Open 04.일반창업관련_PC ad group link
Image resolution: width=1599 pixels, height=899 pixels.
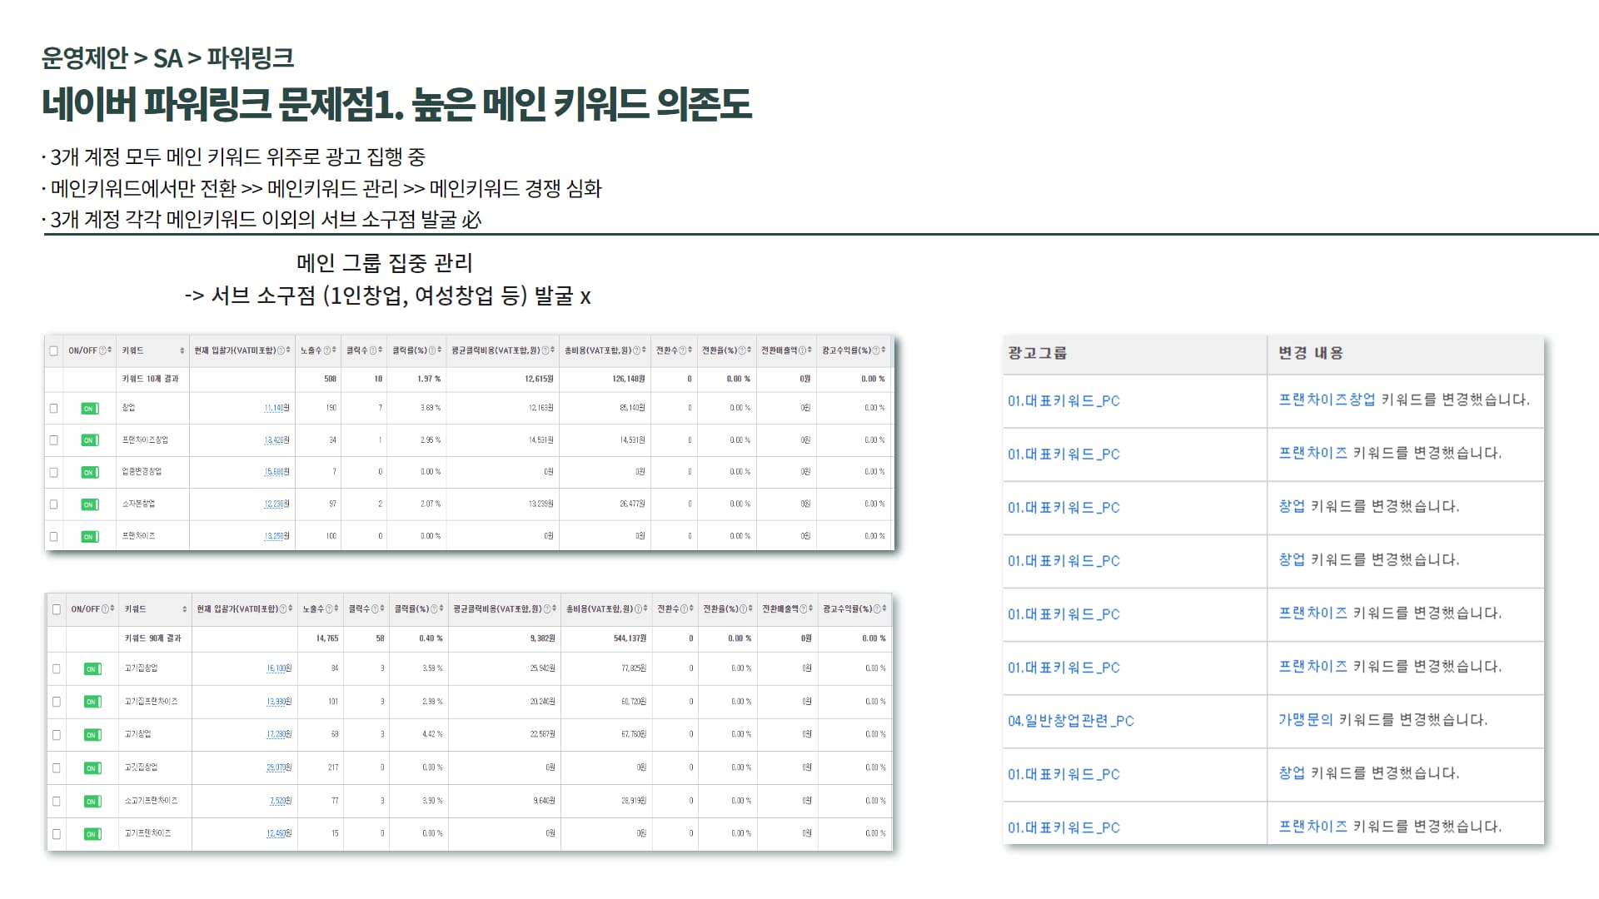click(1071, 721)
